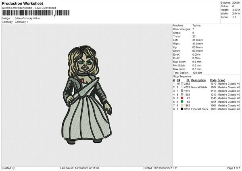Viewport: 242px width, 171px height.
Task: Click the Max Stitch value 6.3 mm
Action: pyautogui.click(x=197, y=62)
